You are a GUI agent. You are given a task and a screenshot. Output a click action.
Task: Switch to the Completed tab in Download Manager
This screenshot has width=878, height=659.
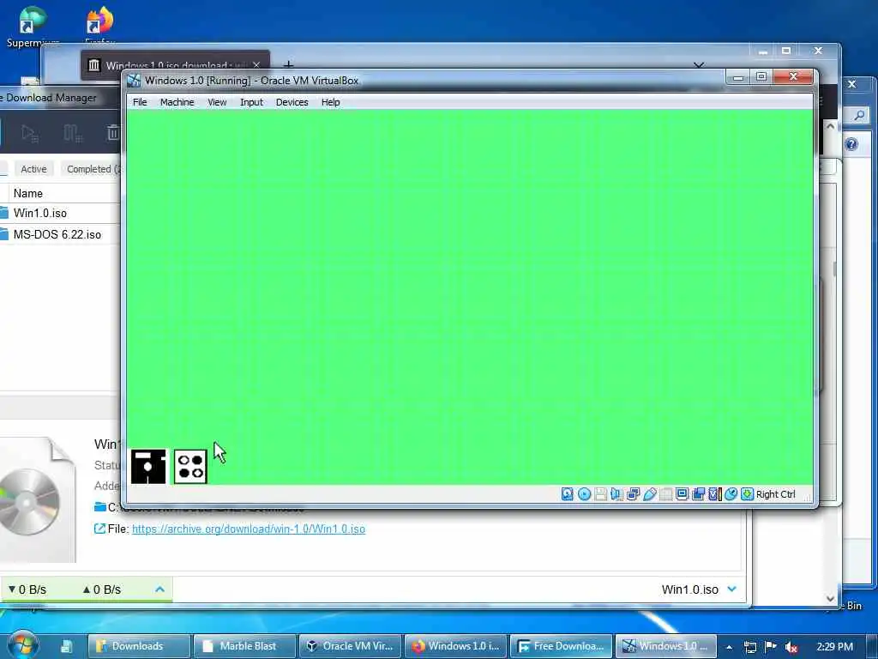92,169
